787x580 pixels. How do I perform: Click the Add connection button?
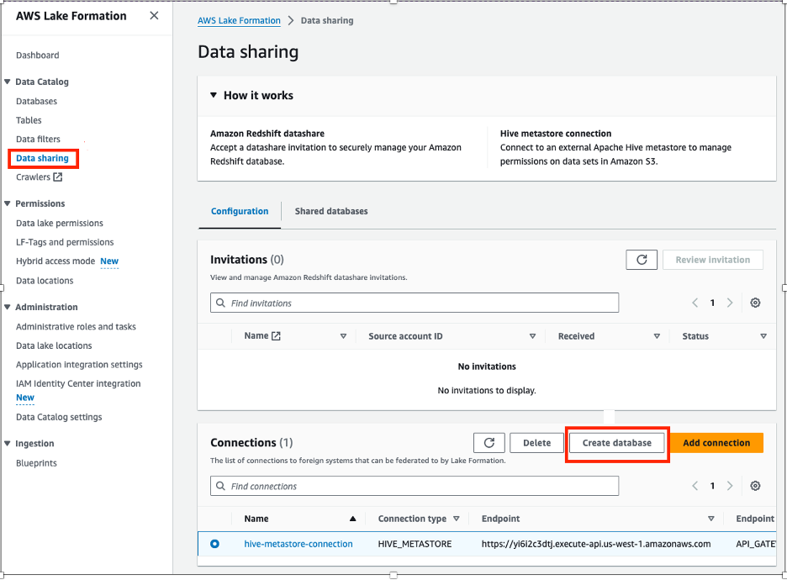[x=716, y=442]
